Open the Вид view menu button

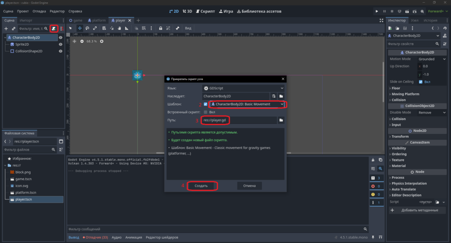pos(188,28)
